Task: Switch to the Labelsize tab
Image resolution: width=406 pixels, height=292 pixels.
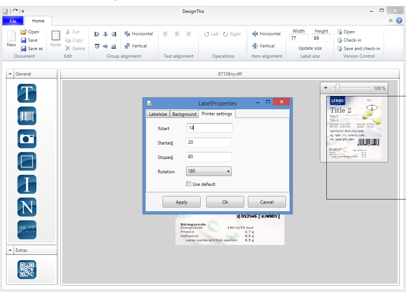Action: (158, 114)
